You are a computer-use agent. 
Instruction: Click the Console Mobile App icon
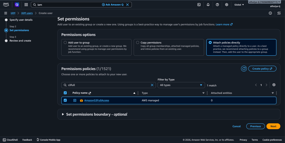point(38,140)
